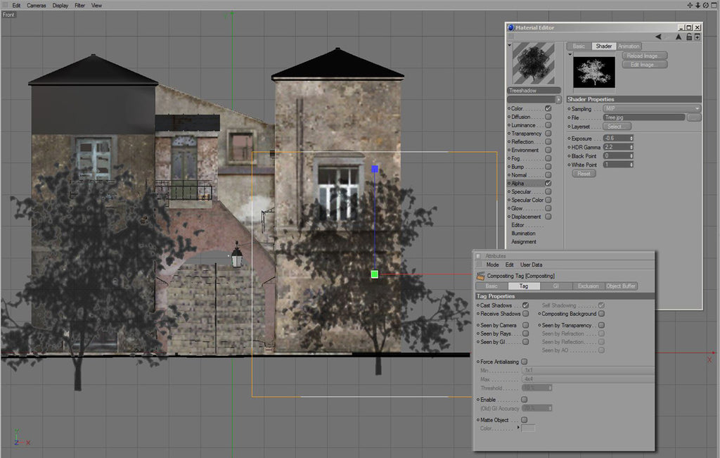Select the viewport camera pan icon
Screen dimensions: 720x458
click(x=690, y=5)
